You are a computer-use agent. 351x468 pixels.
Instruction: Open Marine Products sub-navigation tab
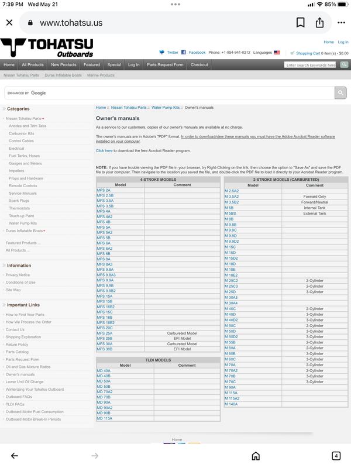tap(101, 75)
